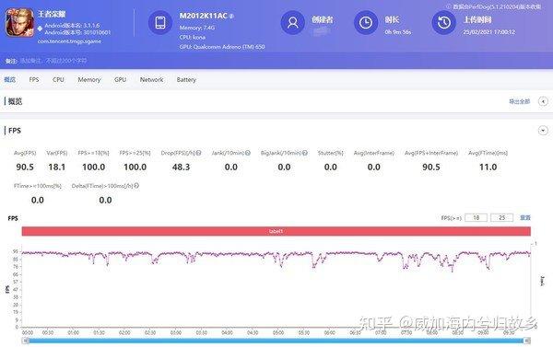Click the device phone icon
553x347 pixels.
pos(160,22)
